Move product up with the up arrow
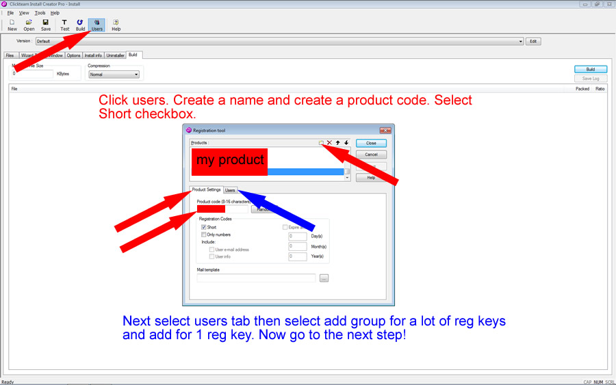Image resolution: width=616 pixels, height=385 pixels. coord(337,143)
